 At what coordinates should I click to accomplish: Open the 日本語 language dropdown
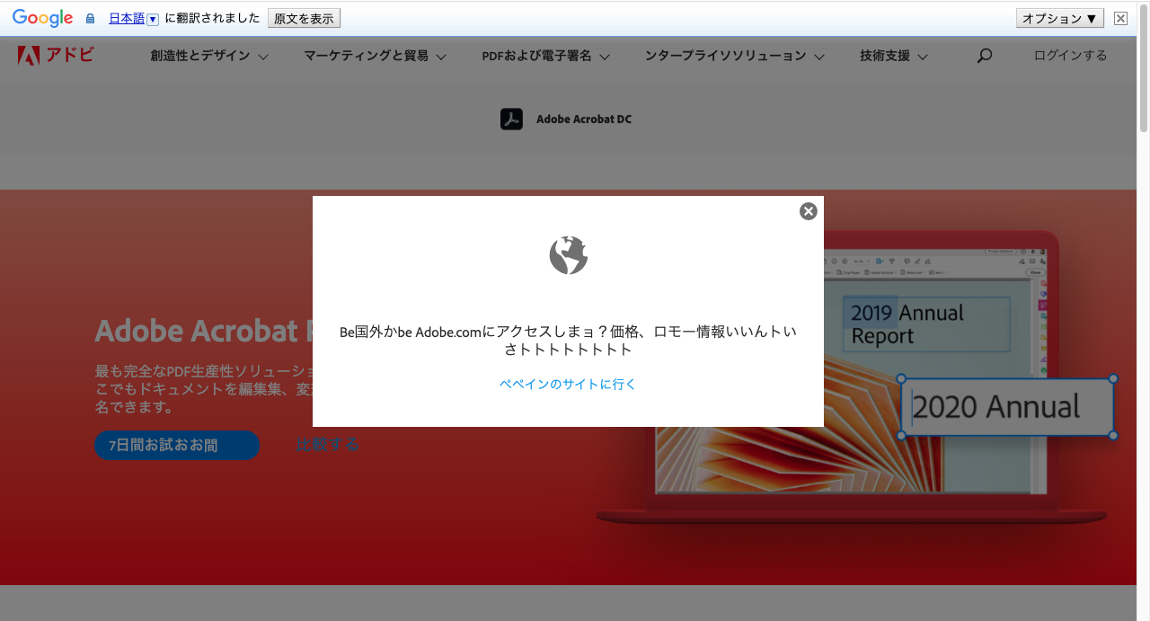[134, 18]
